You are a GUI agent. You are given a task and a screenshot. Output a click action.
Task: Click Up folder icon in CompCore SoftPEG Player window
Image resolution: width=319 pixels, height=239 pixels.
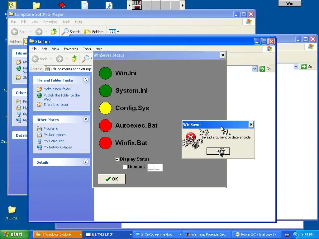tap(54, 32)
